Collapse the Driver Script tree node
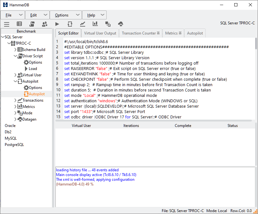The width and height of the screenshot is (258, 214). (15, 56)
